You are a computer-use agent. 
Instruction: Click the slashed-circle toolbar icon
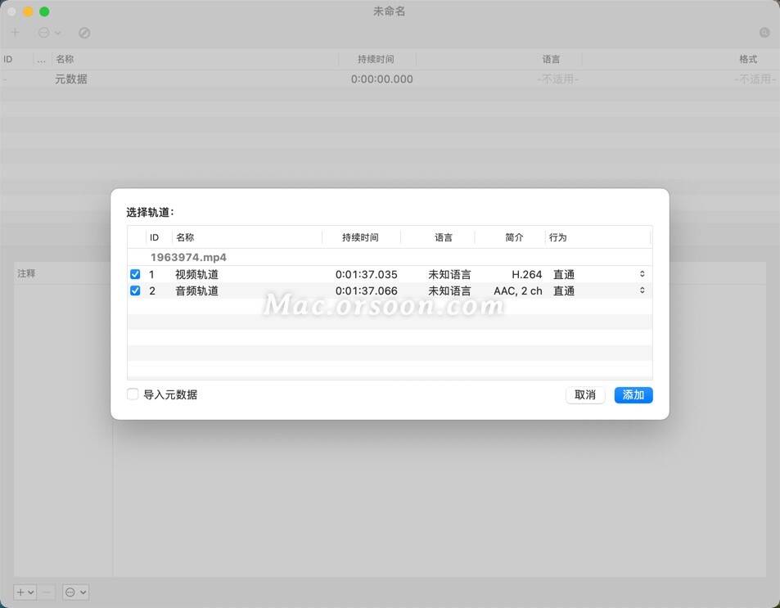(x=84, y=33)
